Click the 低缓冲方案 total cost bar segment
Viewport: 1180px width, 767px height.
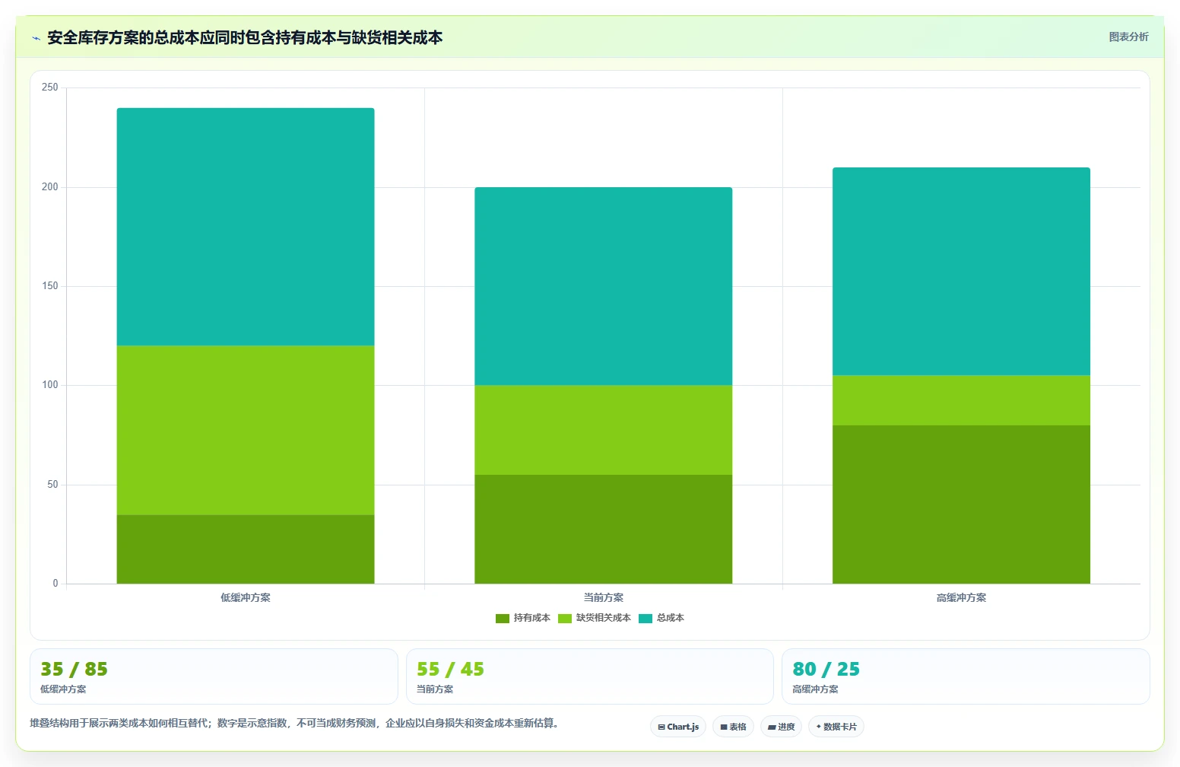(246, 227)
